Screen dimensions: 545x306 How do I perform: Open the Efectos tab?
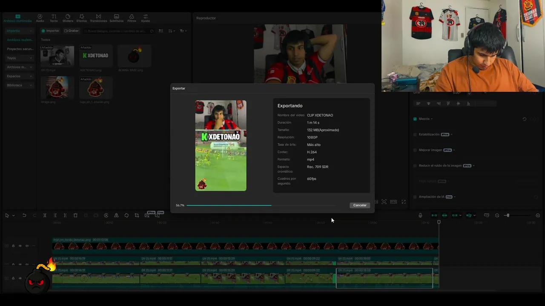pos(82,18)
